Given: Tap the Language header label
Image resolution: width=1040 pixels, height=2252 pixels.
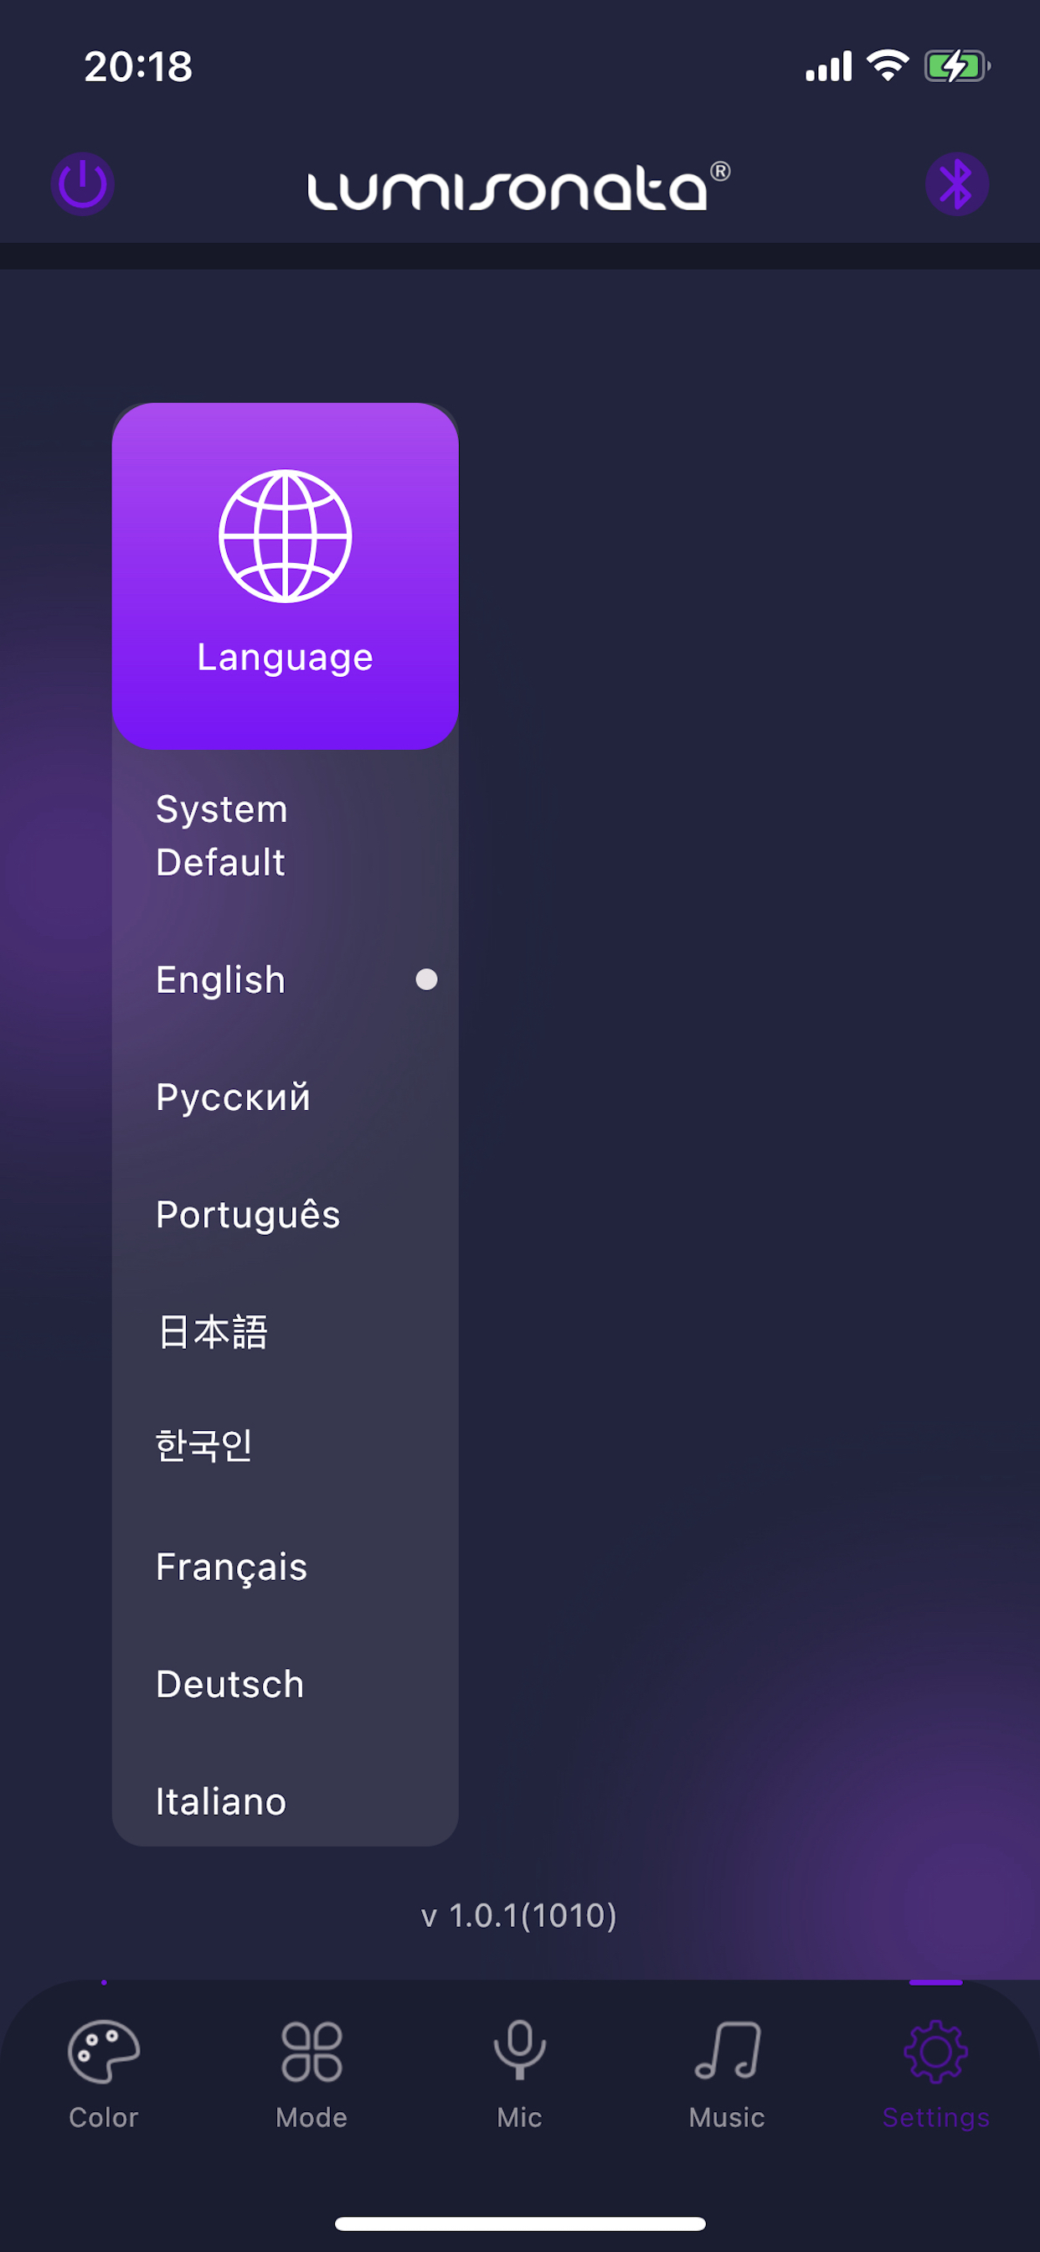Looking at the screenshot, I should coord(285,658).
